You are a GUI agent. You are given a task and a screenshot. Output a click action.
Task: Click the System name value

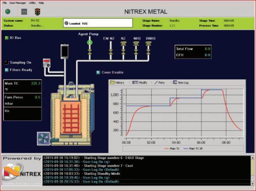35,20
